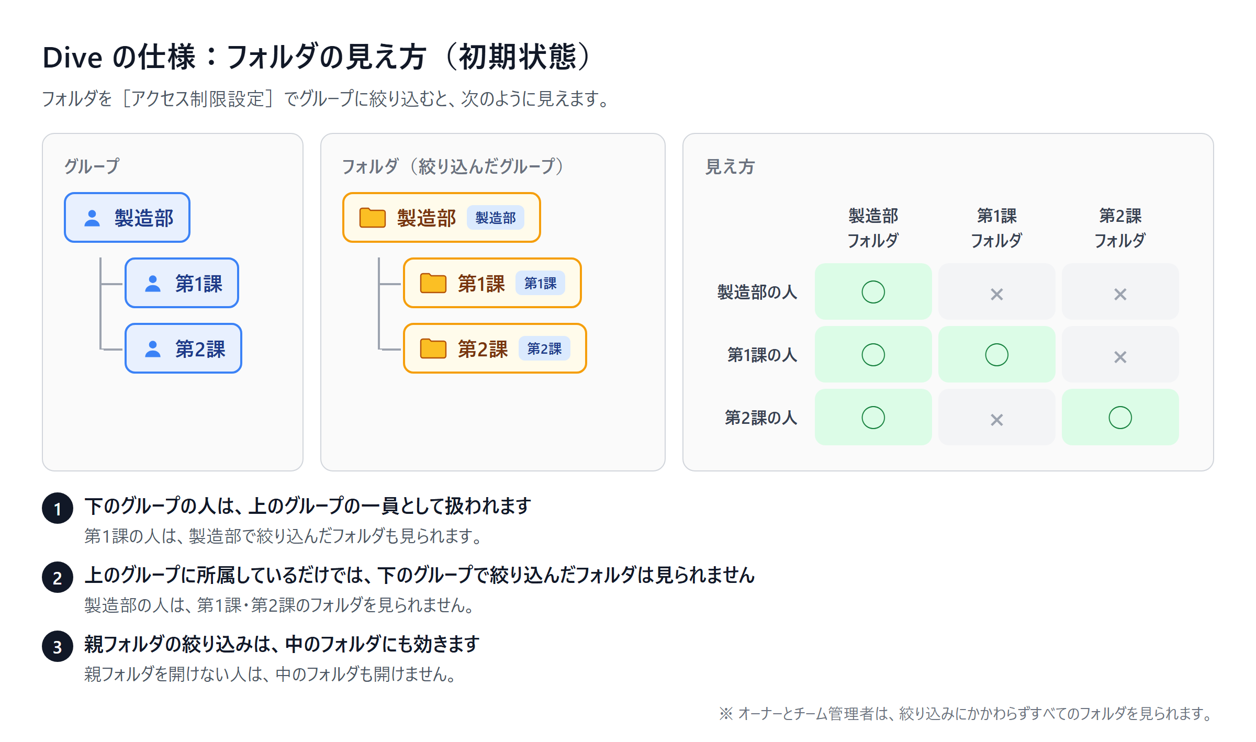1256x742 pixels.
Task: Click the green circle for 製造部の人 and 製造部フォルダ
Action: pyautogui.click(x=873, y=292)
